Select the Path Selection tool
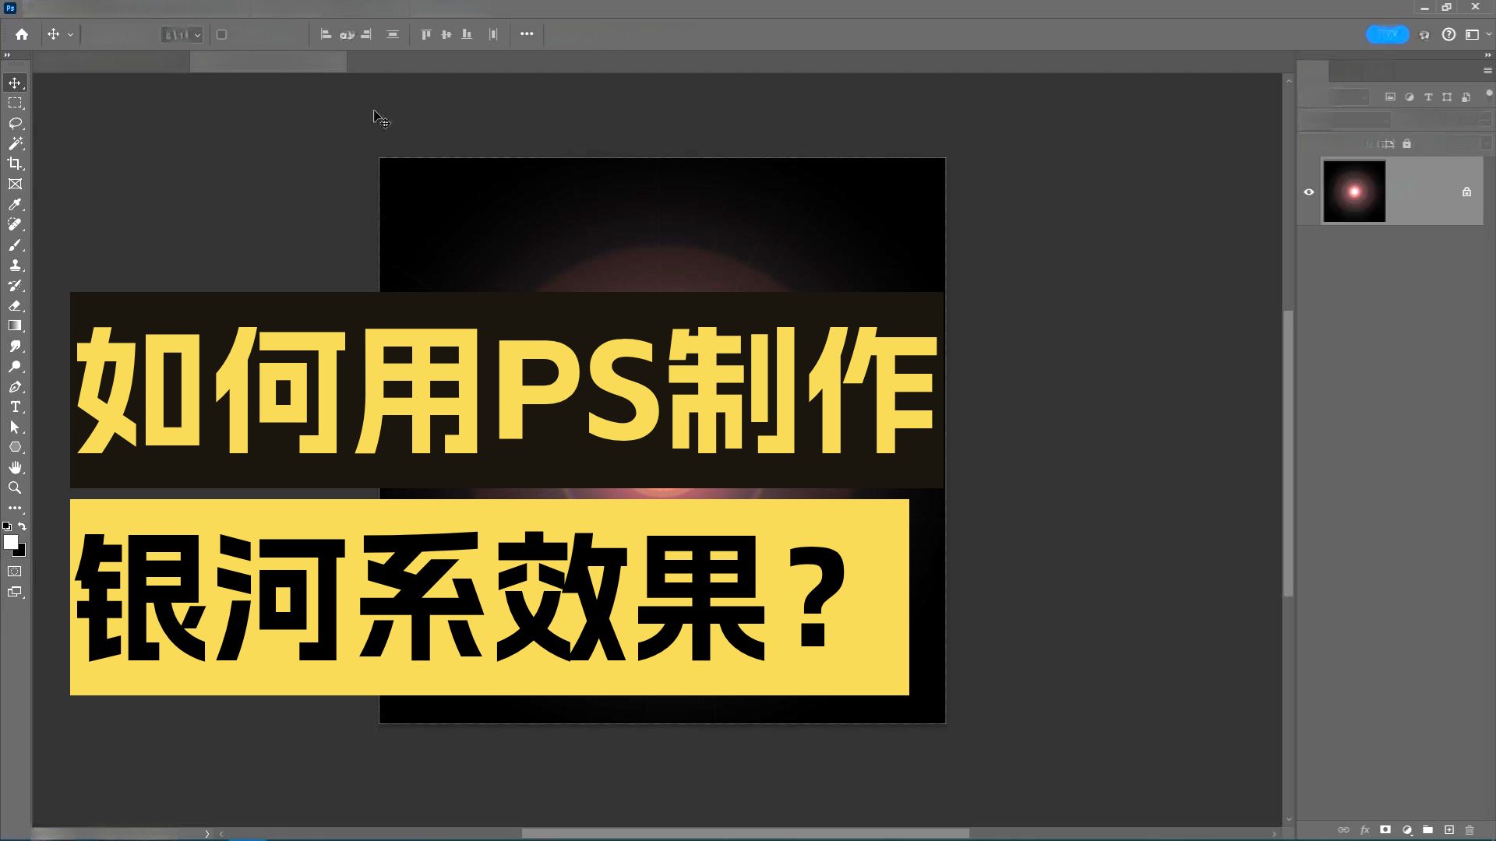Image resolution: width=1496 pixels, height=841 pixels. coord(15,427)
